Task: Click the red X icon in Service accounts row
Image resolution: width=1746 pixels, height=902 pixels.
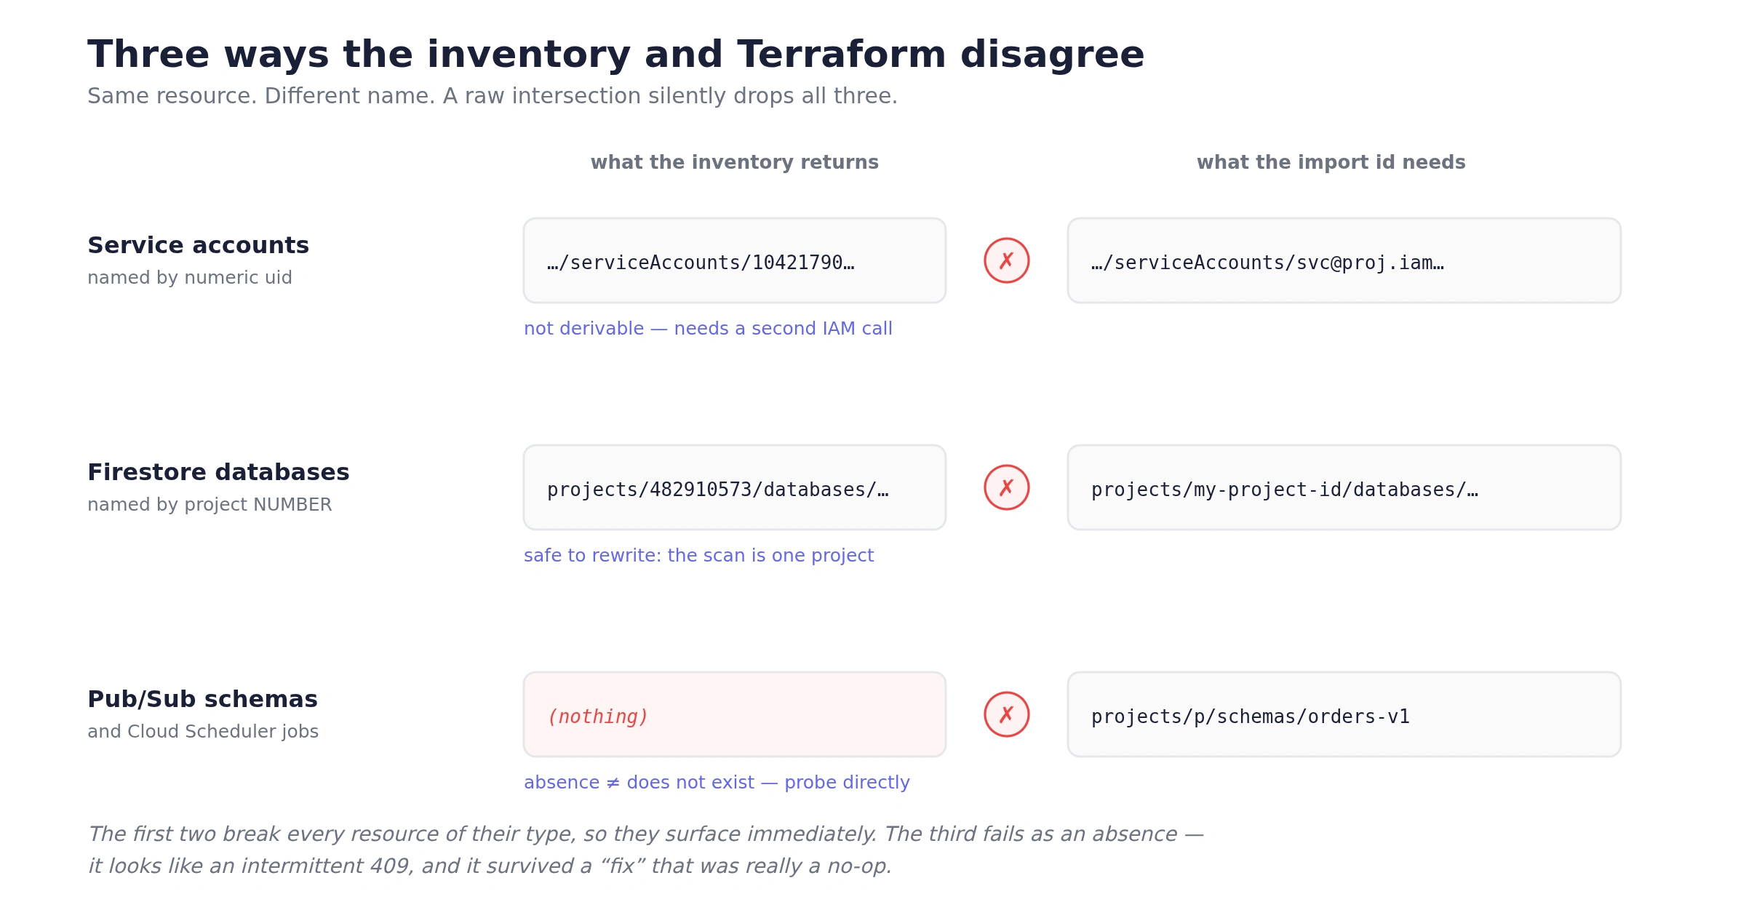Action: point(1007,260)
